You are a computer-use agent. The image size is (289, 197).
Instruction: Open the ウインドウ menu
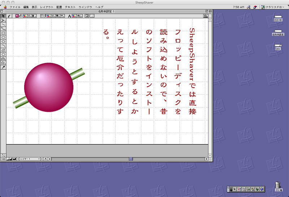tap(85, 7)
